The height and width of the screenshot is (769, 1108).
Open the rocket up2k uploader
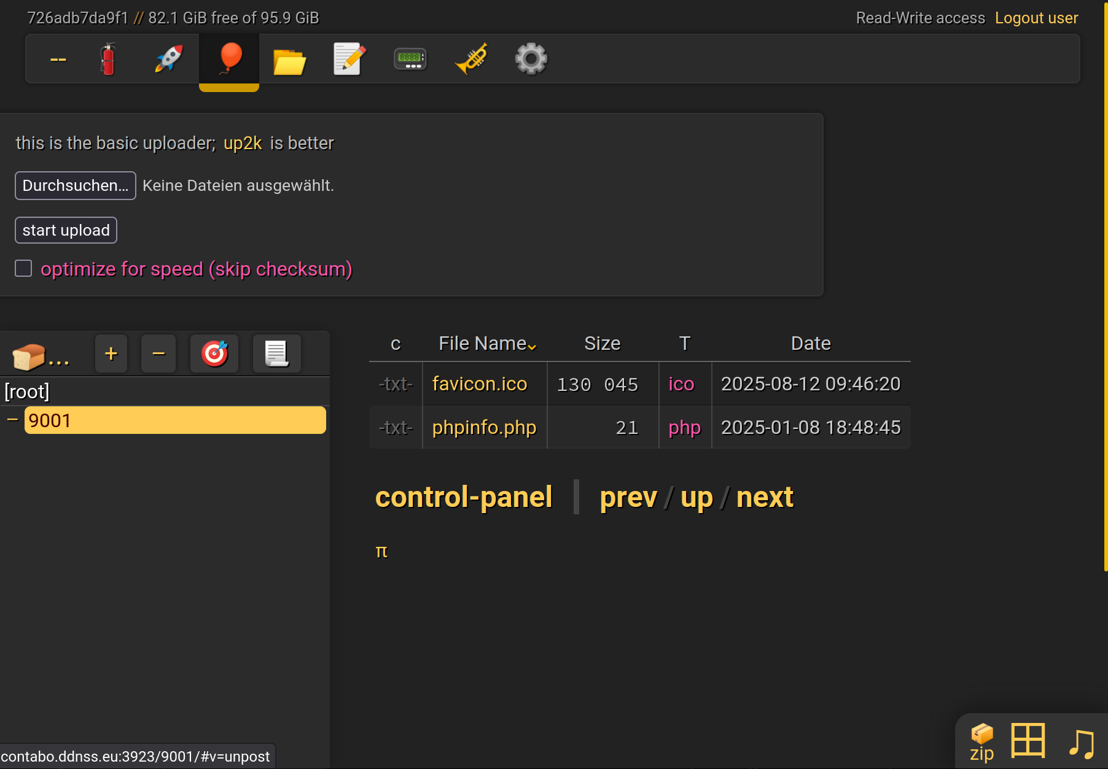coord(169,60)
